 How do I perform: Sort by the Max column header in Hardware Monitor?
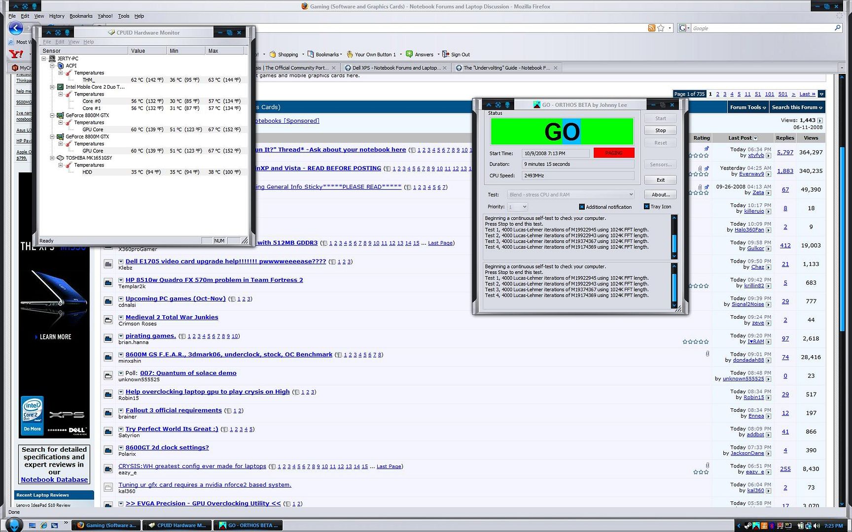(225, 51)
